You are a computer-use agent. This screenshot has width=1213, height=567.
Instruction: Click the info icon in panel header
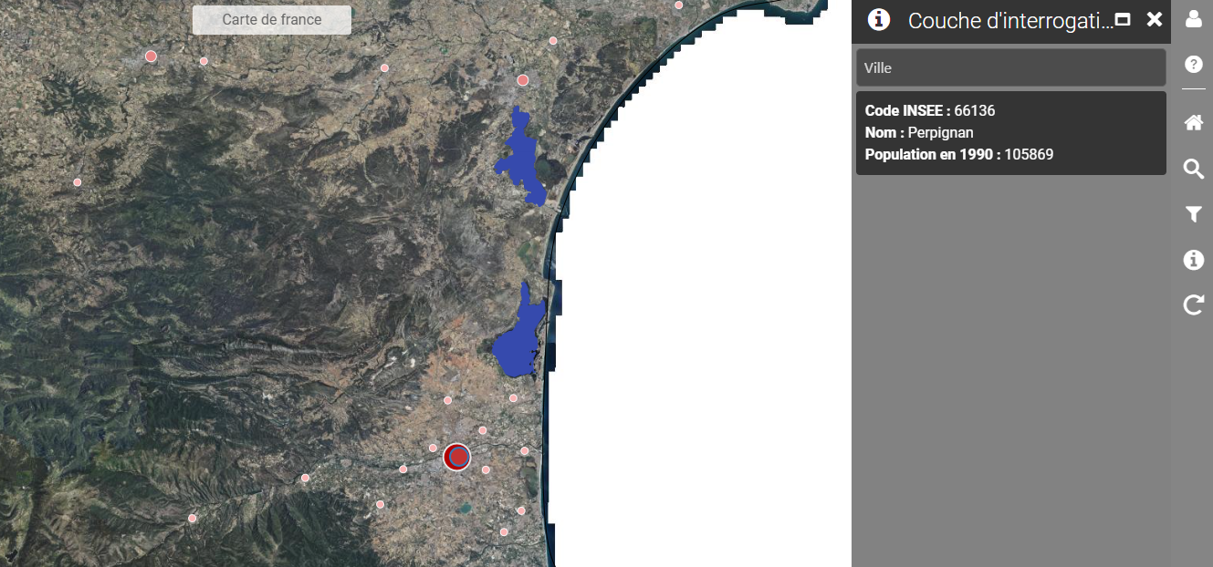point(878,20)
